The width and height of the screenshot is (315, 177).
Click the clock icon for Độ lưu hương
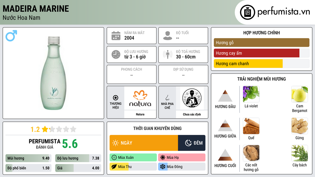116,54
